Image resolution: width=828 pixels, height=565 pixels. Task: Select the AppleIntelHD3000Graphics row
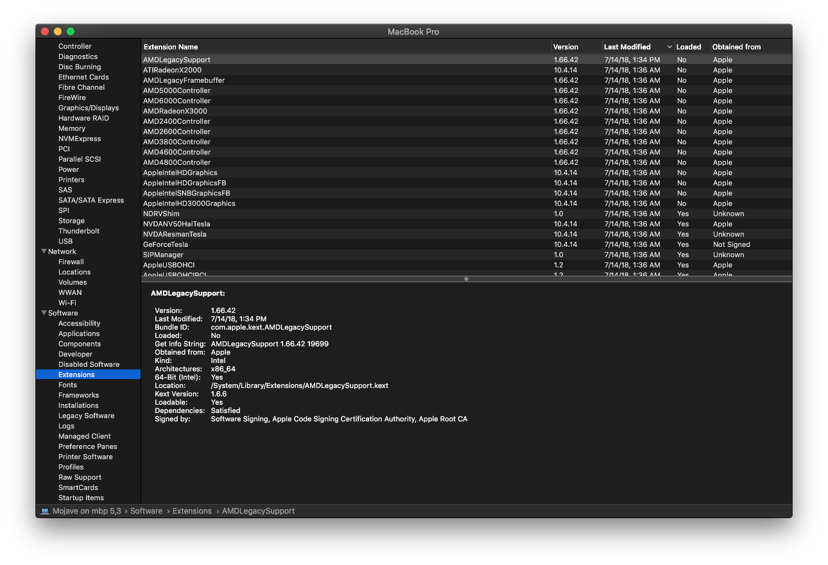tap(467, 203)
